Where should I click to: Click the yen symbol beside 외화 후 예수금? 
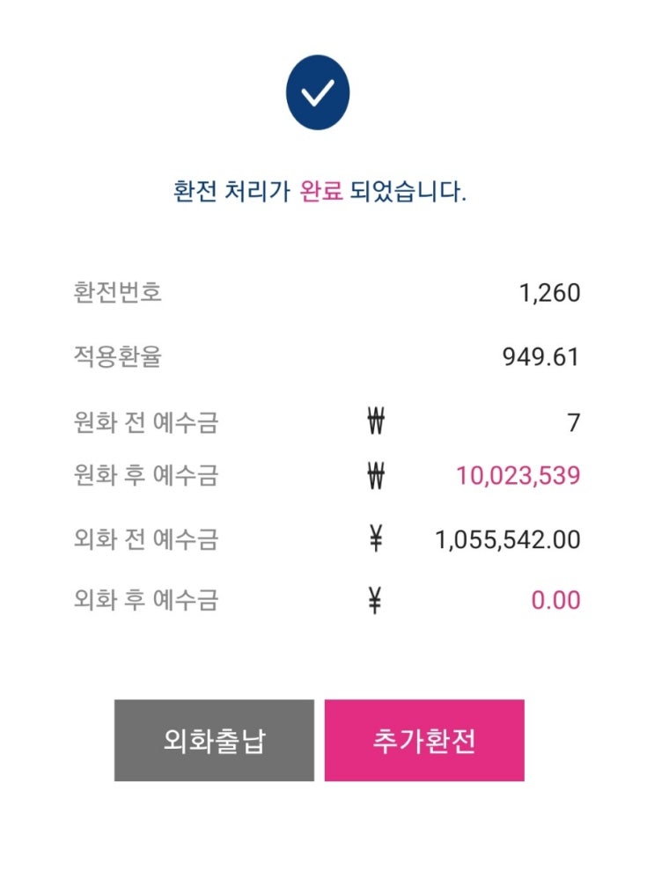click(376, 601)
